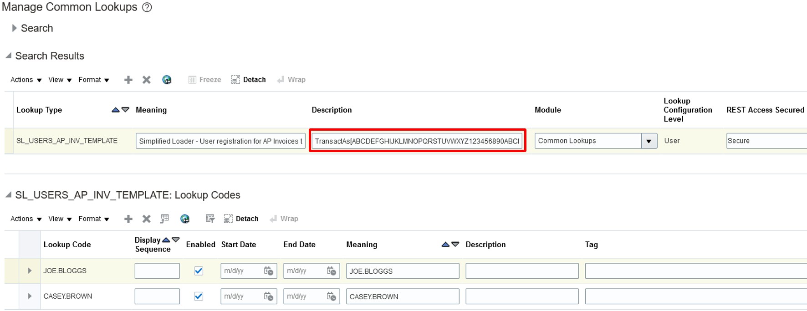Edit Meaning field containing JOE.BLOGGS

pyautogui.click(x=403, y=271)
